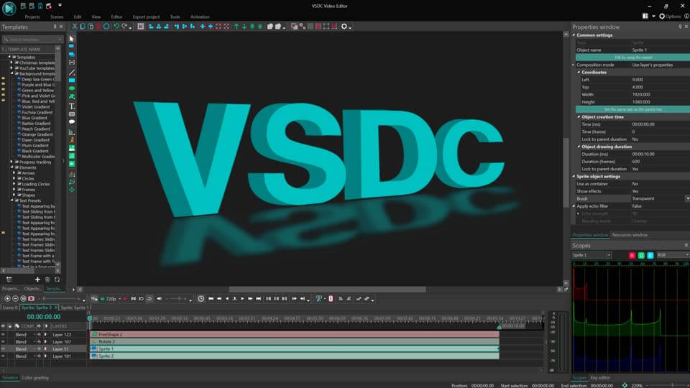
Task: Open the Tools menu
Action: (175, 17)
